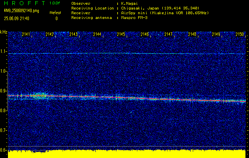The image size is (249, 158).
Task: Click the 0.8 frequency axis label
Action: [x=3, y=111]
